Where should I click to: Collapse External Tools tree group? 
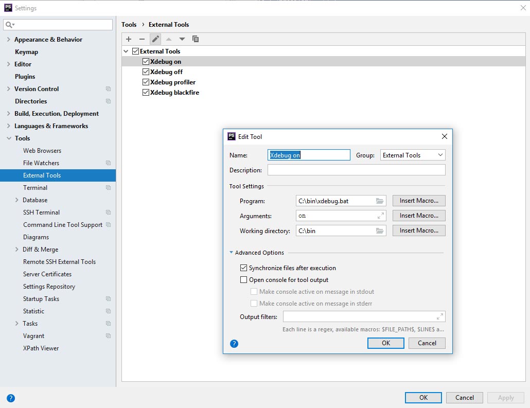point(126,51)
